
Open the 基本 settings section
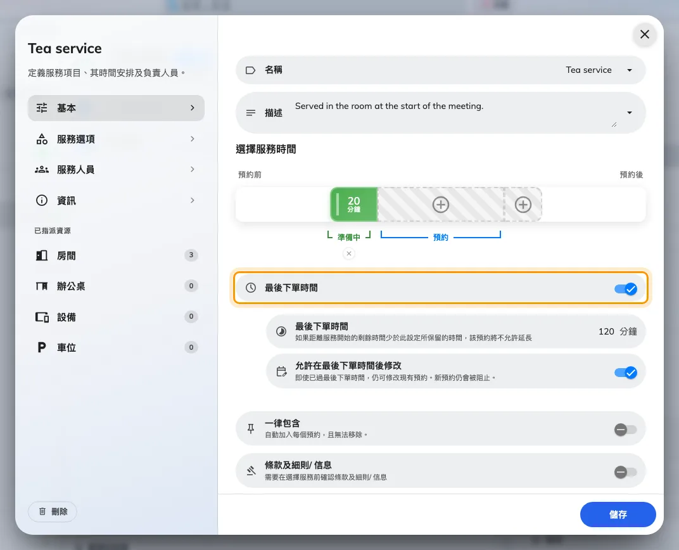(116, 108)
